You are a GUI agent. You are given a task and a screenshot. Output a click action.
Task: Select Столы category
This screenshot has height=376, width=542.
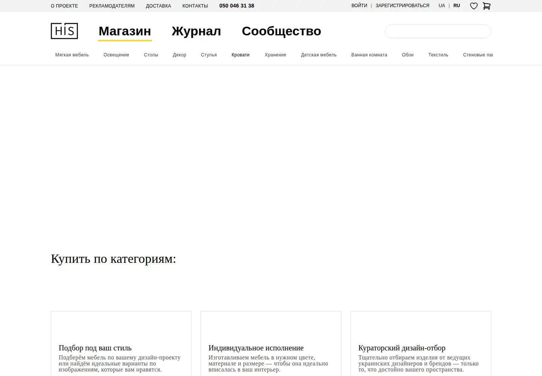pos(151,55)
